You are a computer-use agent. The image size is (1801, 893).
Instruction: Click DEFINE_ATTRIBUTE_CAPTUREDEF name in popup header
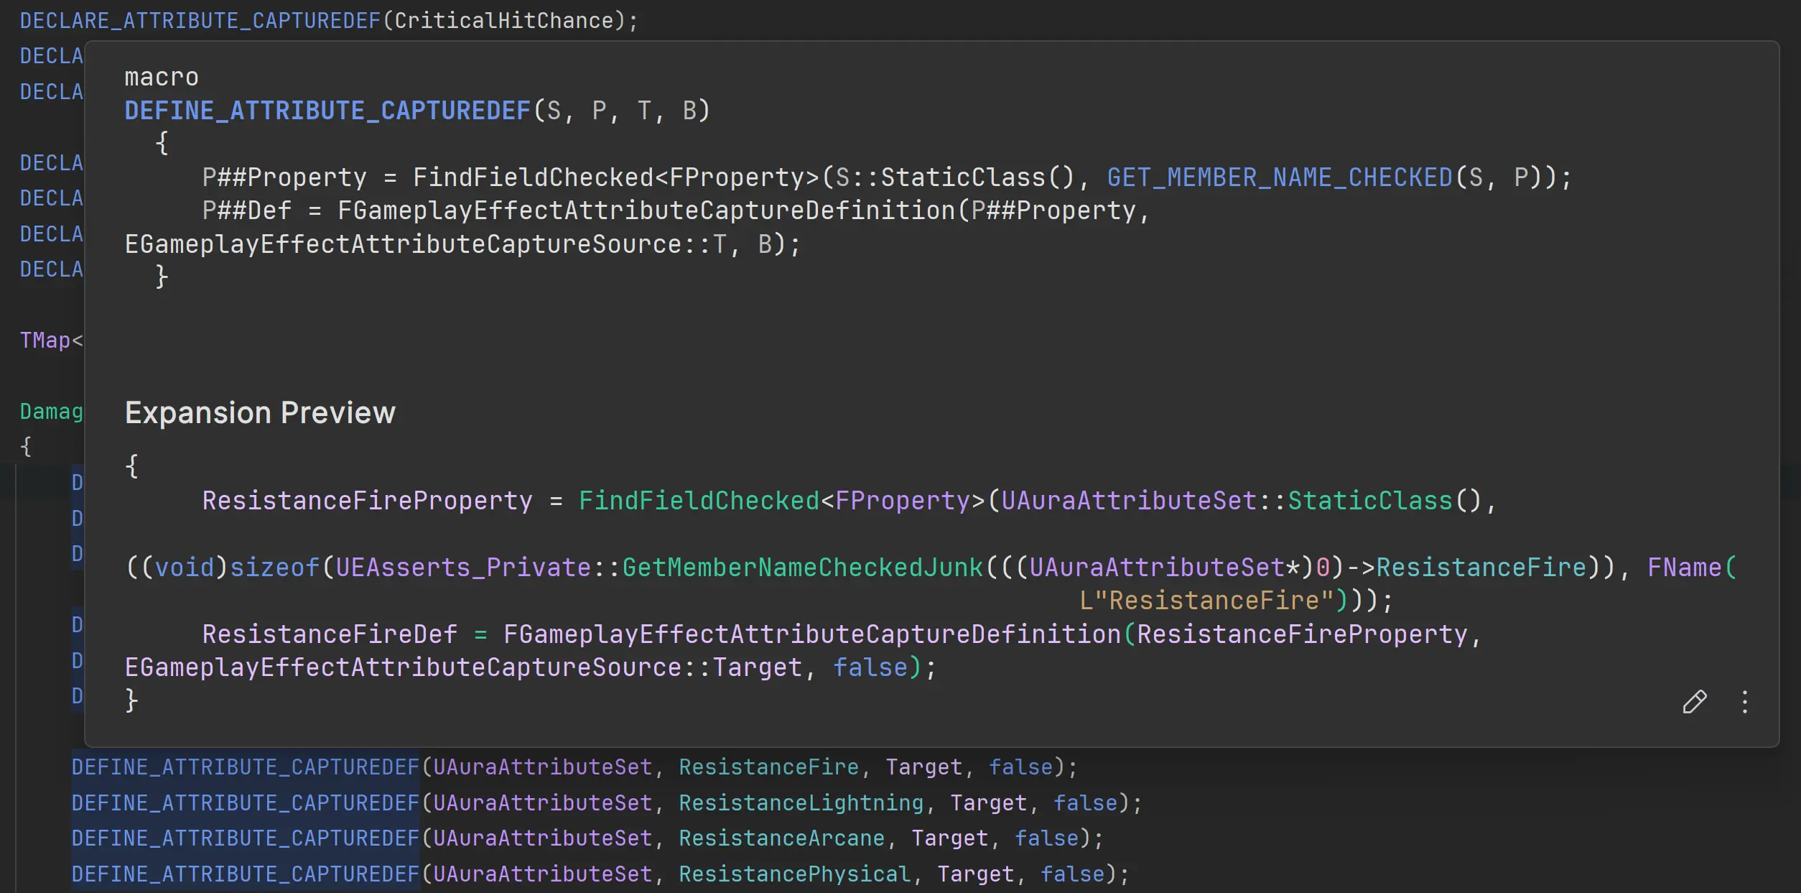[x=327, y=111]
